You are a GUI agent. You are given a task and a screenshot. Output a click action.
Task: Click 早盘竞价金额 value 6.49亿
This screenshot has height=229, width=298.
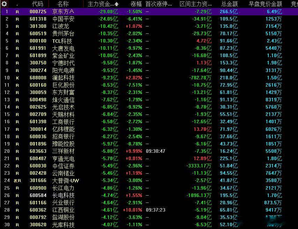click(274, 11)
